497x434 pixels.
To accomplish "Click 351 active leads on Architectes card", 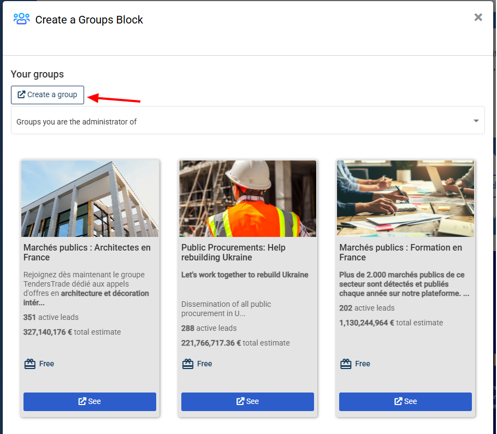I will point(51,317).
